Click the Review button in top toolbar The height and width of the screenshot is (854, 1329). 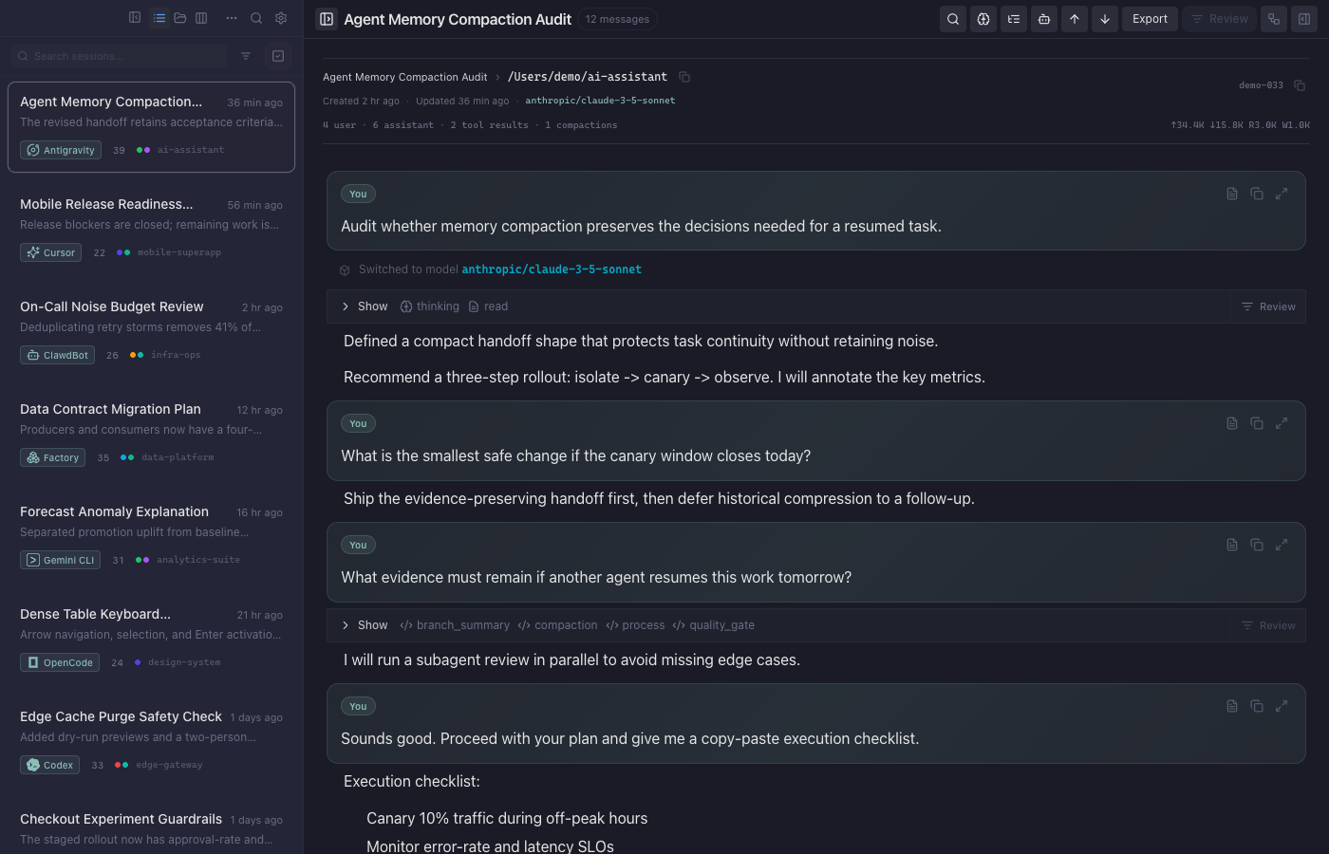click(1219, 19)
